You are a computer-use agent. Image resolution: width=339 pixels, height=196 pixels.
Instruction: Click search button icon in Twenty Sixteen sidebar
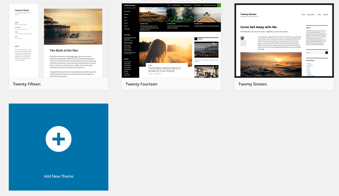pyautogui.click(x=327, y=52)
